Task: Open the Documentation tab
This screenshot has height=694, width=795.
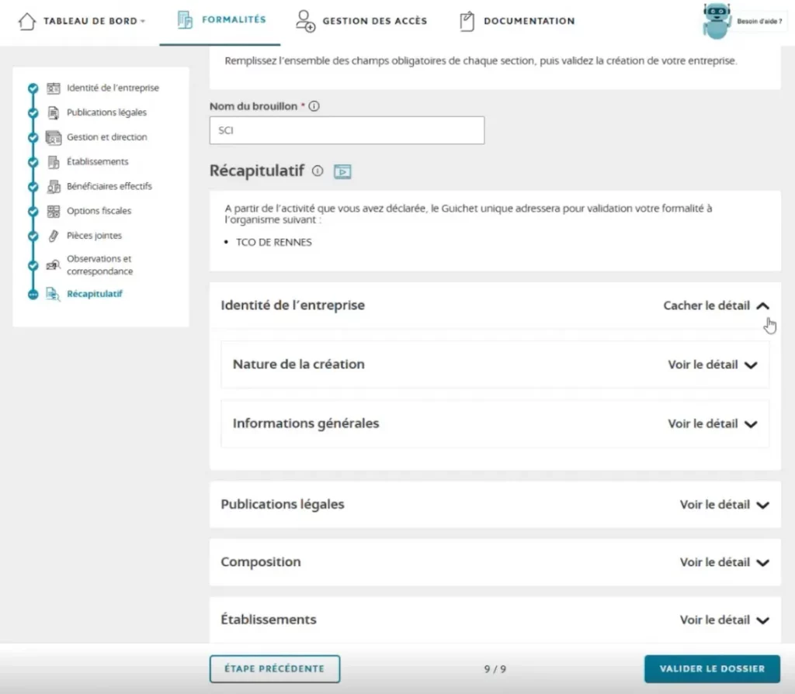Action: [x=516, y=21]
